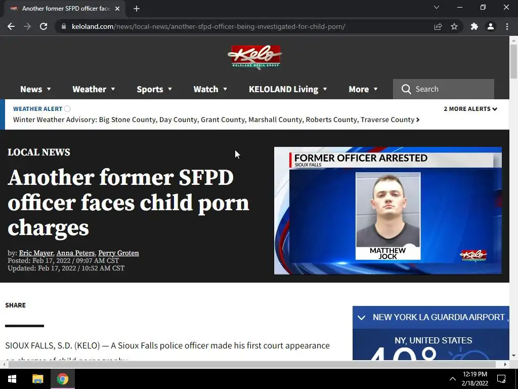Open the Chrome extensions puzzle icon
Image resolution: width=518 pixels, height=389 pixels.
pyautogui.click(x=474, y=26)
